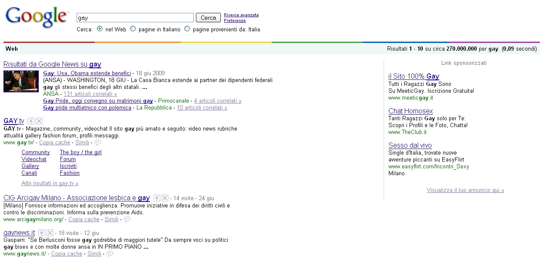
Task: Open the Canali sitelink
Action: click(x=29, y=173)
